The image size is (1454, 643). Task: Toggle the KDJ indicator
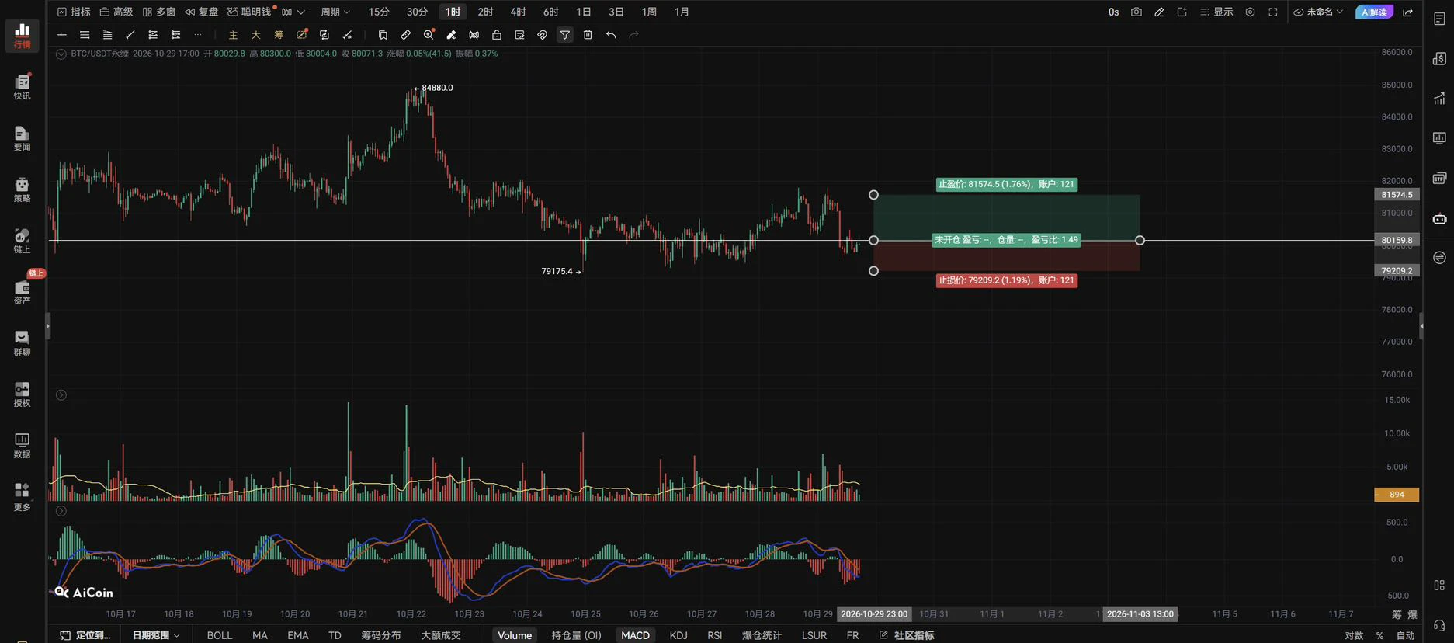tap(678, 635)
